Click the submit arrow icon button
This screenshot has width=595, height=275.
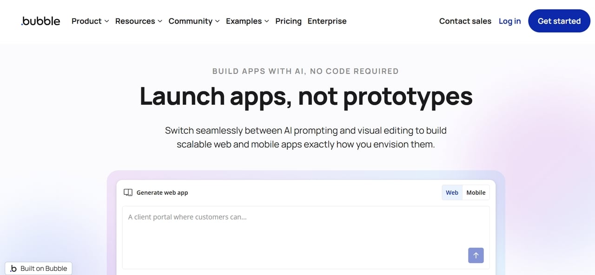click(x=476, y=255)
